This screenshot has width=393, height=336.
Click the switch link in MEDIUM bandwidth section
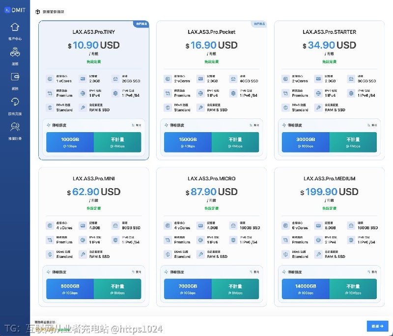(x=372, y=272)
